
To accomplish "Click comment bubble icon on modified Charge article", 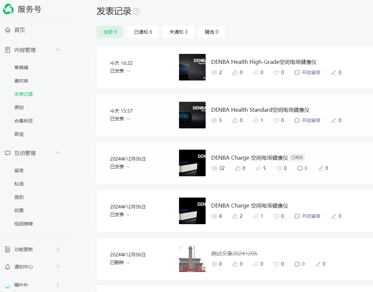I will click(x=300, y=168).
